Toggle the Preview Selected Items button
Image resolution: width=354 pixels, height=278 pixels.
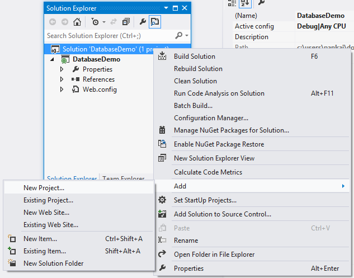[x=155, y=22]
